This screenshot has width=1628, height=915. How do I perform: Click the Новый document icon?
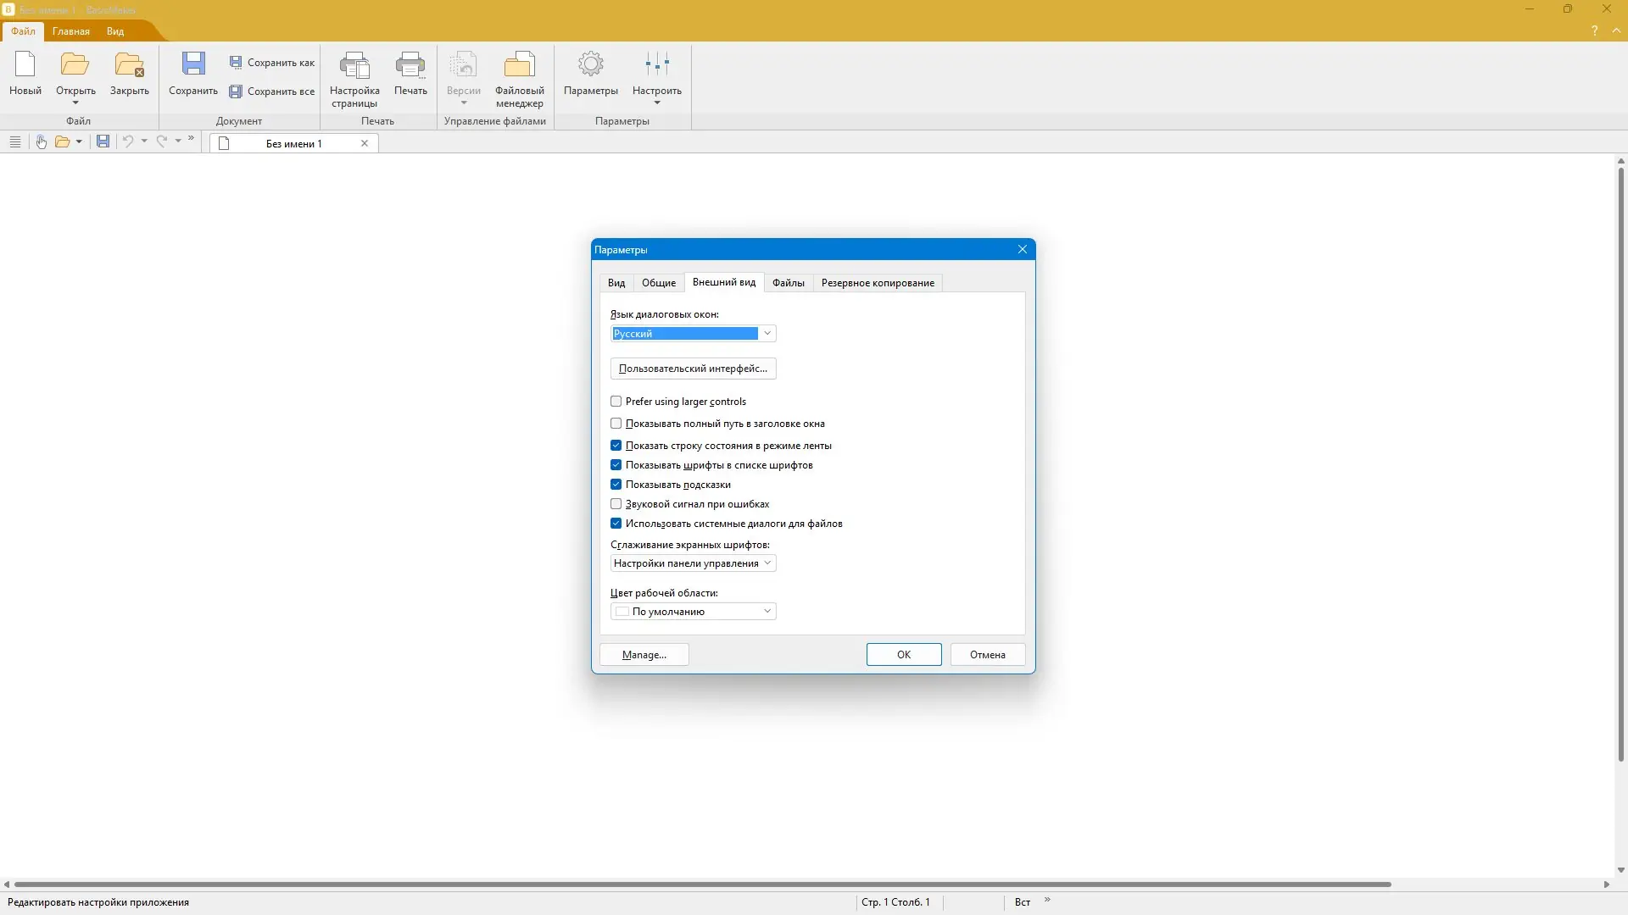coord(25,65)
